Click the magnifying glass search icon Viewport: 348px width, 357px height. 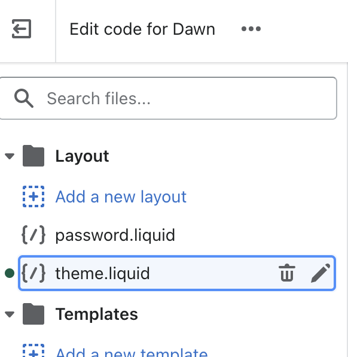click(24, 98)
